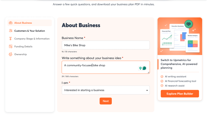This screenshot has width=211, height=117.
Task: Click the About Business briefcase icon
Action: [x=10, y=23]
